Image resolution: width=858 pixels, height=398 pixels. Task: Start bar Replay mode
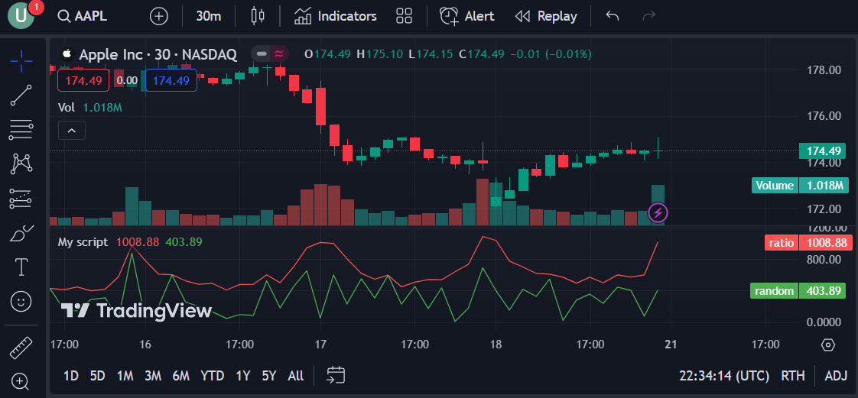(546, 16)
